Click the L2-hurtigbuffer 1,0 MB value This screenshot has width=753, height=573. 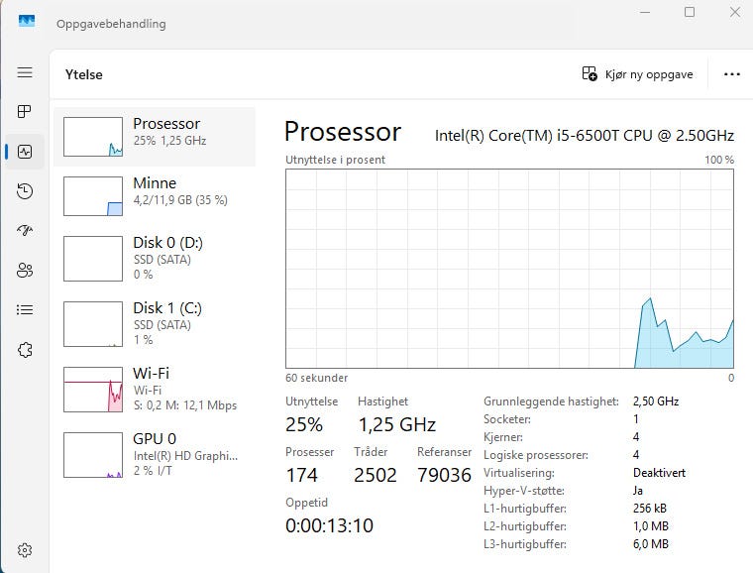pyautogui.click(x=651, y=526)
